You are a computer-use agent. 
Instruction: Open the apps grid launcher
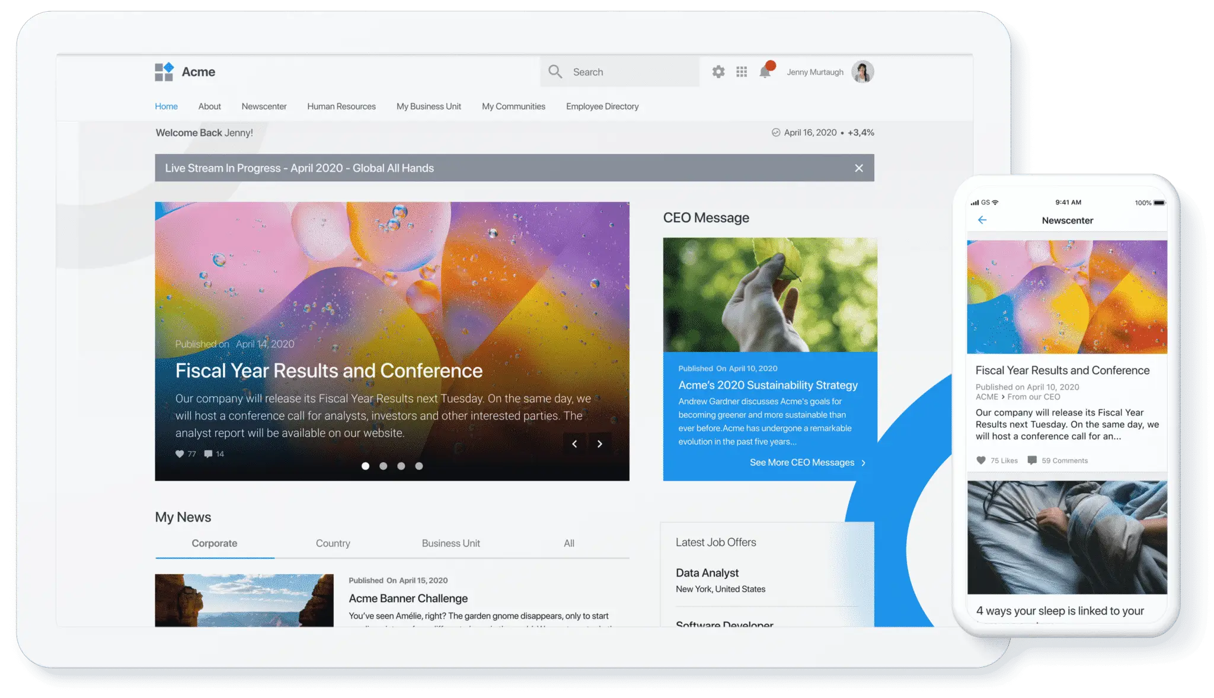tap(742, 72)
